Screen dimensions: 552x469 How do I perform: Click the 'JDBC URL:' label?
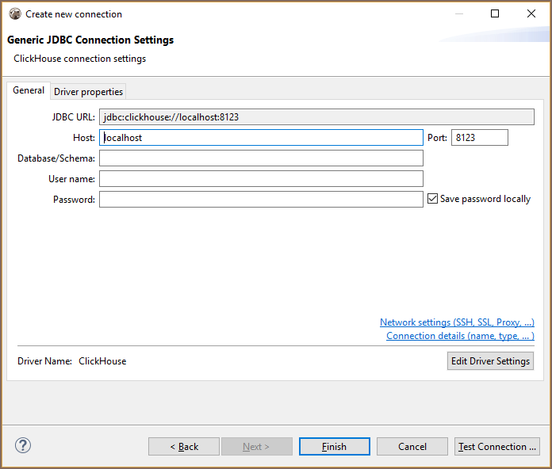(74, 117)
